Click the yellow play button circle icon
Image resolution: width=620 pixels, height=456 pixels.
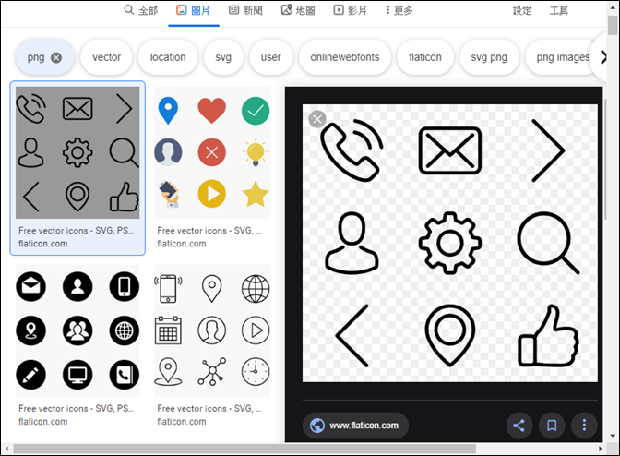point(212,194)
